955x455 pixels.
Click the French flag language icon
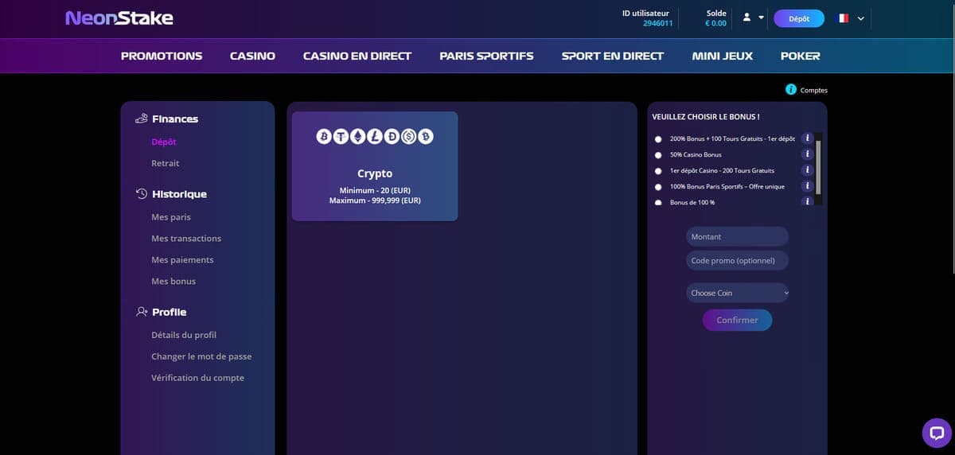844,18
